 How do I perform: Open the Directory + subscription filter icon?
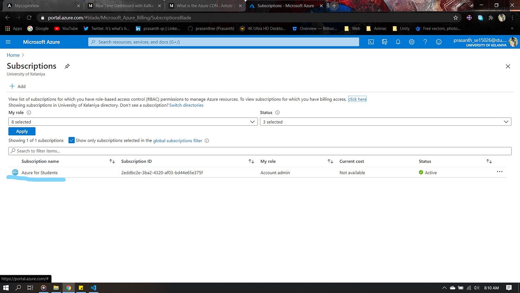click(x=384, y=42)
